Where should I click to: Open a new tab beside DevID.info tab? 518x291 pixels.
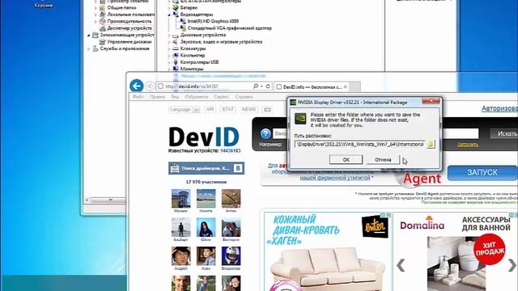pyautogui.click(x=355, y=86)
